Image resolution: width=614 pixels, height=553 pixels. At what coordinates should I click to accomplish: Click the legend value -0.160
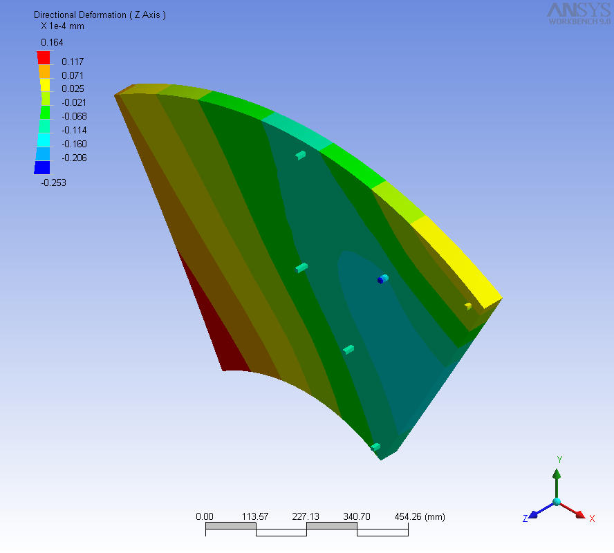point(75,144)
